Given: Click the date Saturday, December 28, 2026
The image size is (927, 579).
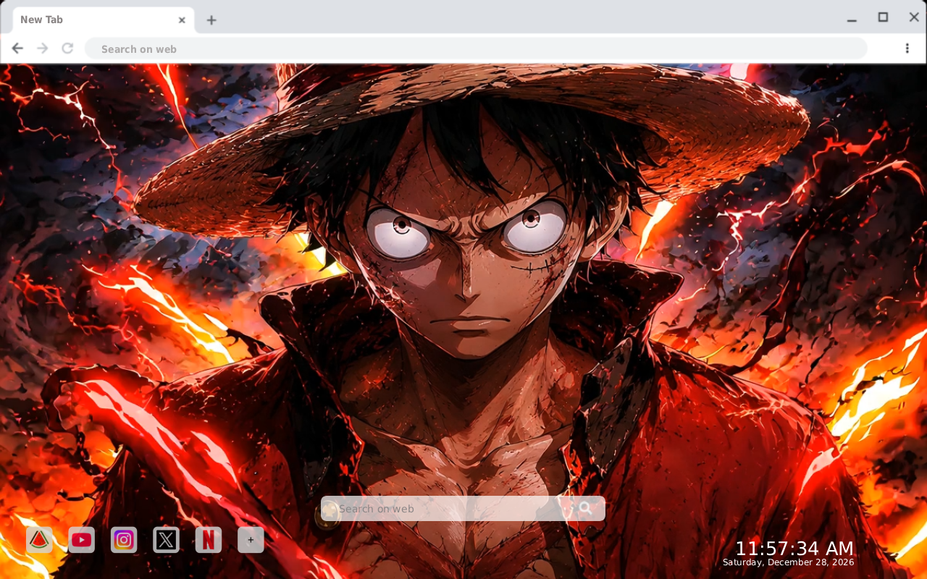Looking at the screenshot, I should coord(789,562).
